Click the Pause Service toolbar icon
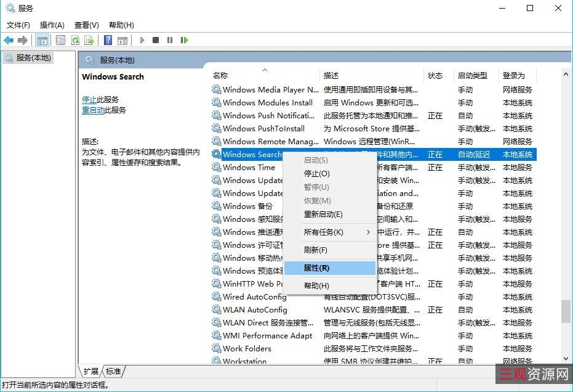The image size is (573, 392). tap(170, 40)
